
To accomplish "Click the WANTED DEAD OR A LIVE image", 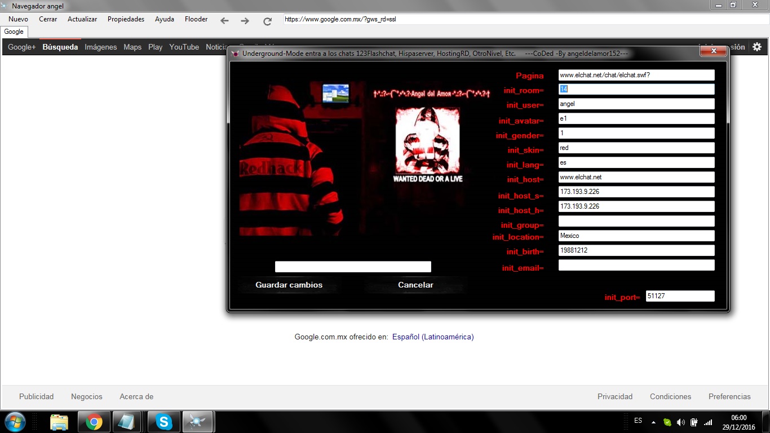I will click(x=427, y=145).
